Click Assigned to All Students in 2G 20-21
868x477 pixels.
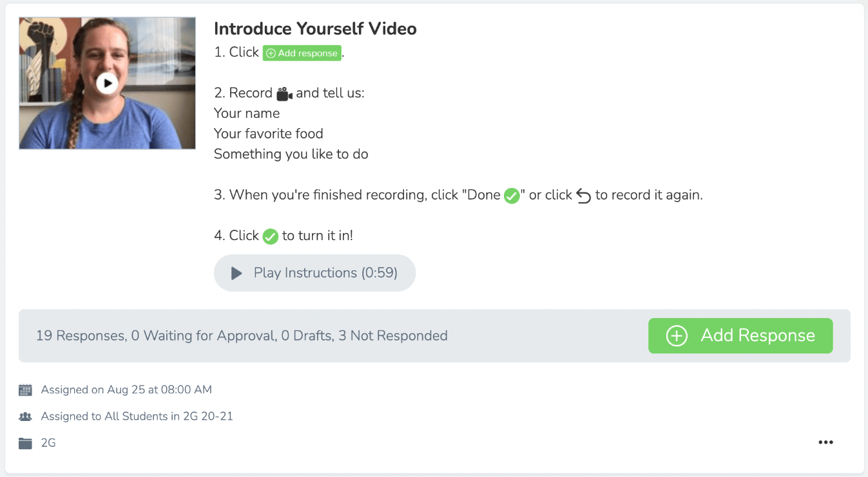(137, 416)
